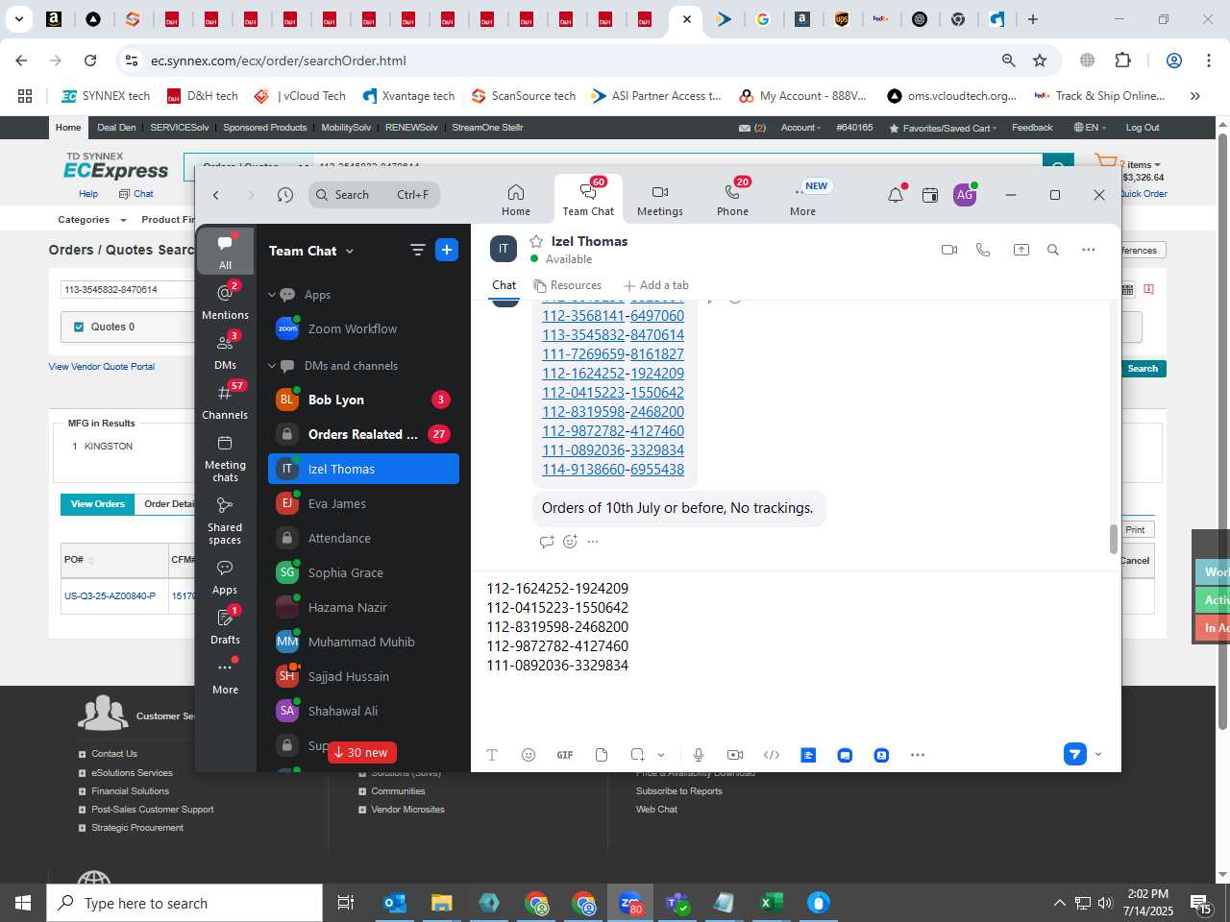This screenshot has height=922, width=1230.
Task: Expand the Team Chat title dropdown
Action: pos(350,251)
